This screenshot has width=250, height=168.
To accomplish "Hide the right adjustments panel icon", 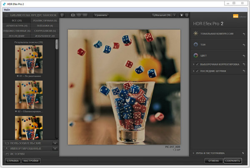I will coord(186,15).
